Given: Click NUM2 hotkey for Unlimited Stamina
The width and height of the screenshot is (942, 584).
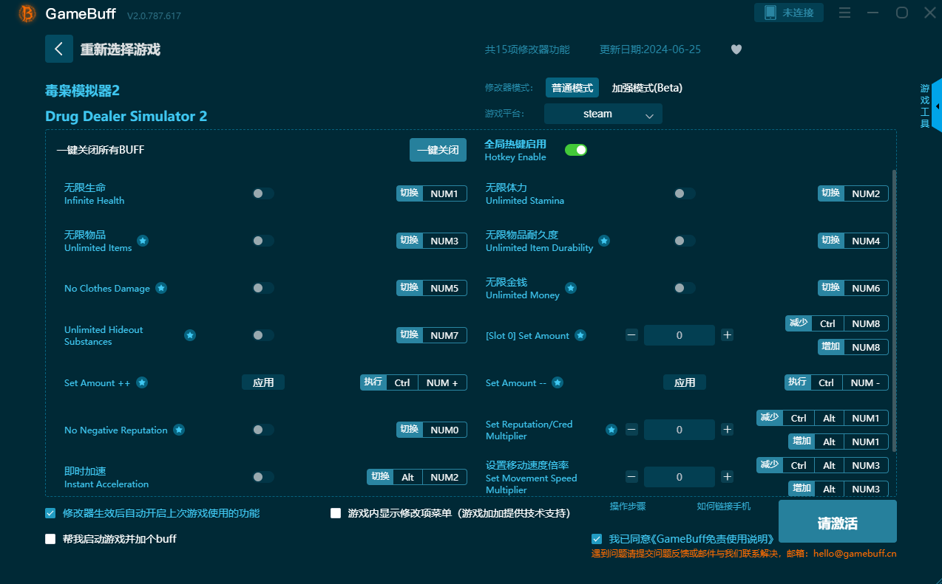Looking at the screenshot, I should coord(866,193).
